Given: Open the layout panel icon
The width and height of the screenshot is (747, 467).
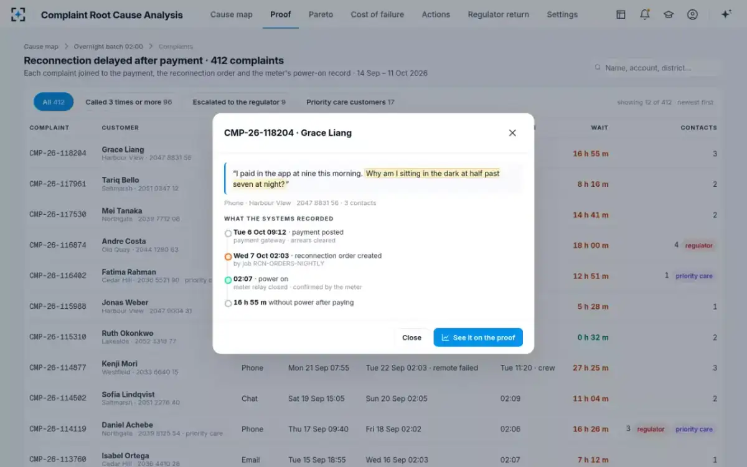Looking at the screenshot, I should click(621, 14).
